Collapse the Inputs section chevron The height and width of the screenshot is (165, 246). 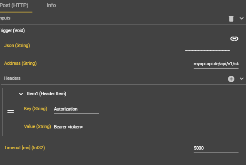coord(241,18)
